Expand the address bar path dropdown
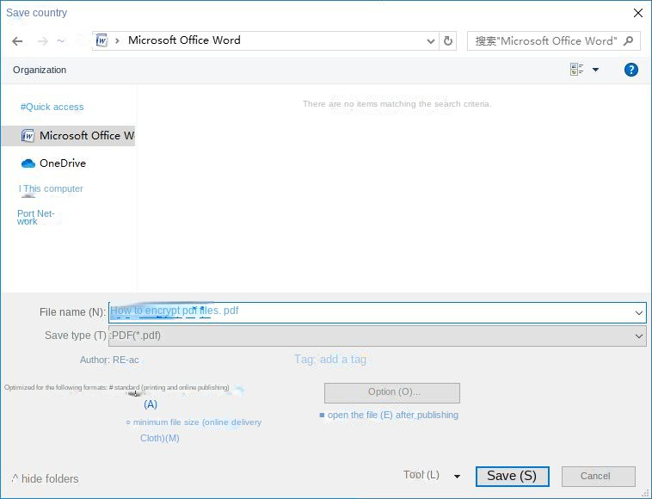 431,40
